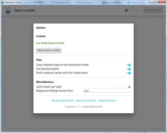This screenshot has height=133, width=167.
Task: Select the Show GPU Info link
Action: coord(107,101)
